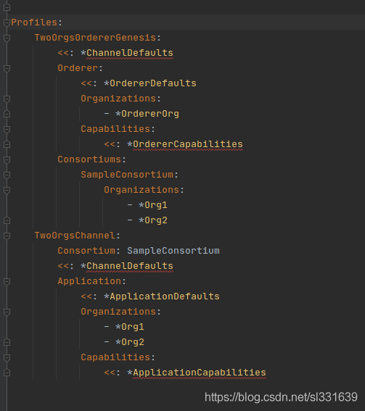365x411 pixels.
Task: Collapse the Orderer block fold marker
Action: tap(7, 68)
